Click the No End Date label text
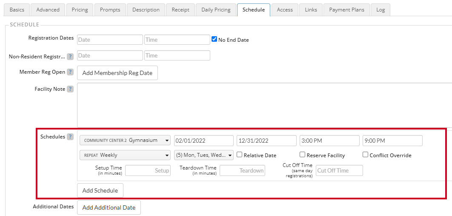The width and height of the screenshot is (452, 216). click(234, 40)
